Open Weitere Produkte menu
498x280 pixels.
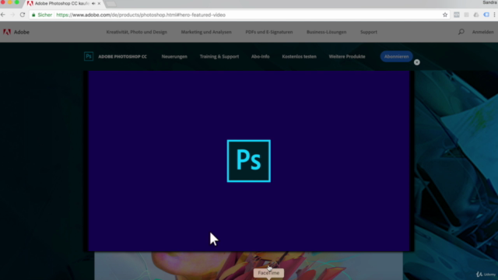pyautogui.click(x=347, y=57)
